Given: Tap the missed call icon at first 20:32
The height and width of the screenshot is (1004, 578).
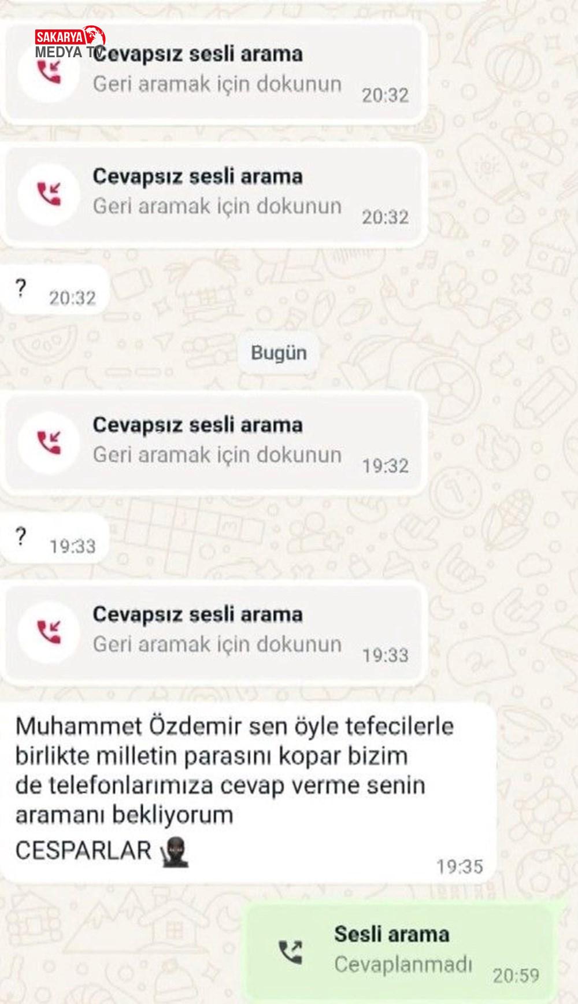Looking at the screenshot, I should click(x=49, y=72).
